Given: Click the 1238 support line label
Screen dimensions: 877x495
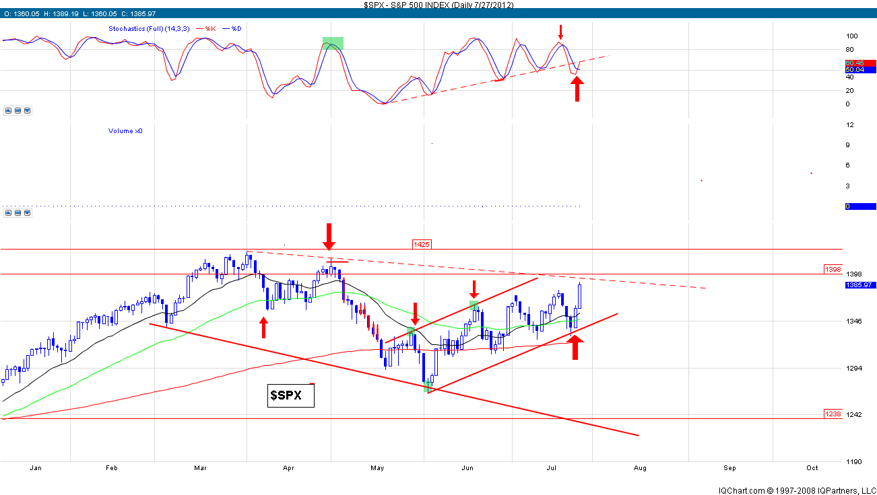Looking at the screenshot, I should [833, 414].
